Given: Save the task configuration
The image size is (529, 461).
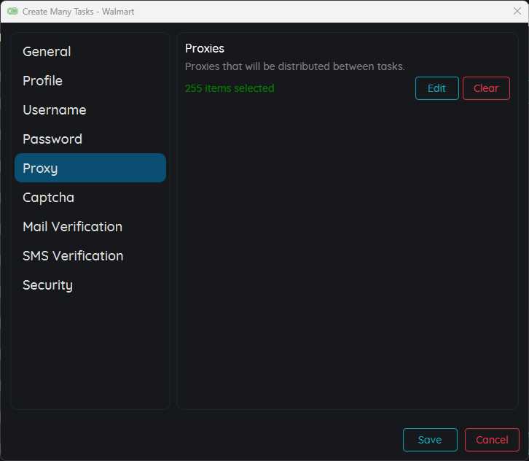Looking at the screenshot, I should [x=430, y=440].
